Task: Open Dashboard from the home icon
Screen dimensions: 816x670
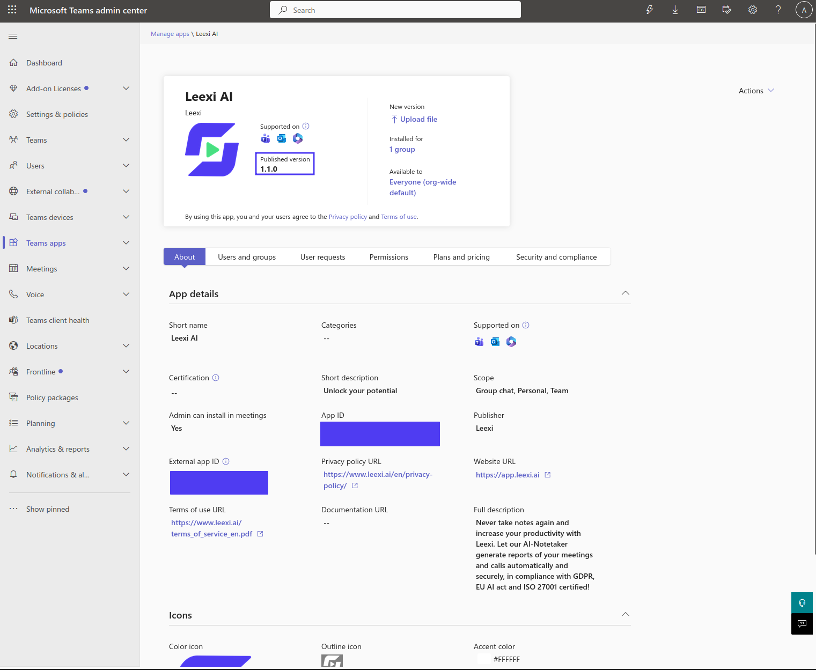Action: 13,63
